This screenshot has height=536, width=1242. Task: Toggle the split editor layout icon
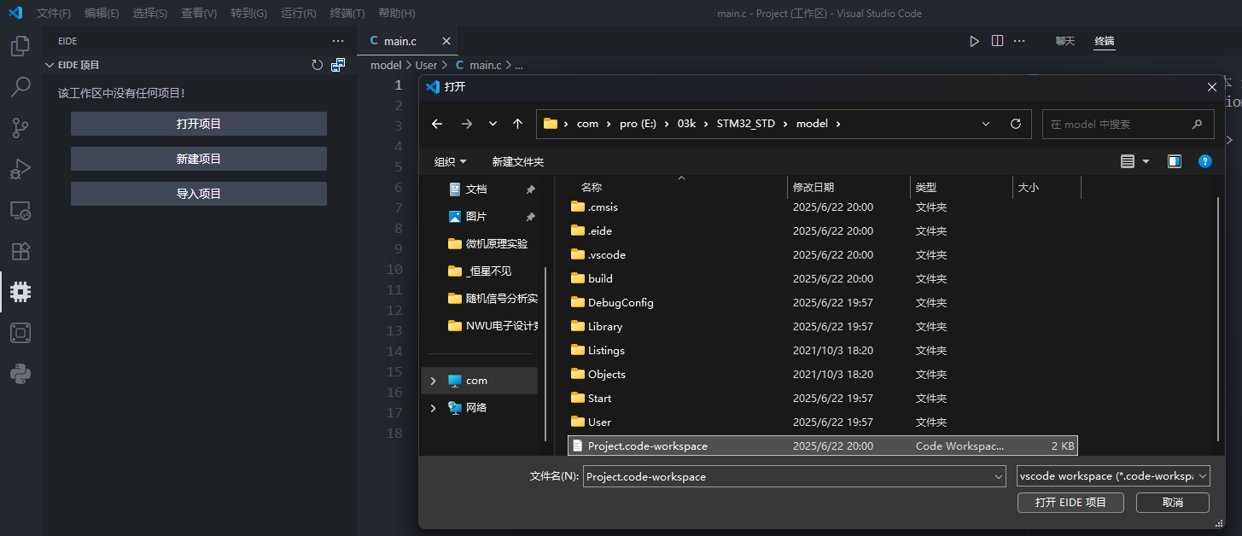pyautogui.click(x=997, y=41)
